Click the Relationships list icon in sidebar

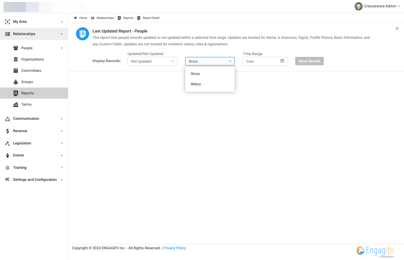click(8, 34)
